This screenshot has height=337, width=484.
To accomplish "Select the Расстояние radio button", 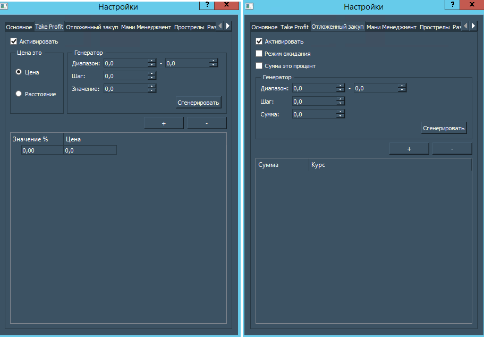I will point(19,94).
